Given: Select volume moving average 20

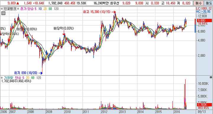Looking at the screenshot, I should pos(28,78).
